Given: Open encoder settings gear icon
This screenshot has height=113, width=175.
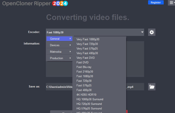Looking at the screenshot, I should tap(152, 32).
